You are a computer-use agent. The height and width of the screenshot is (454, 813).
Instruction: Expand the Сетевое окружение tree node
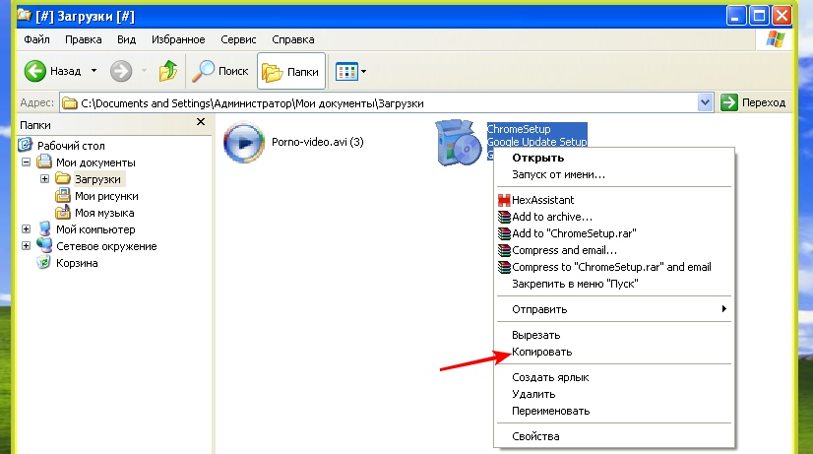(x=26, y=245)
